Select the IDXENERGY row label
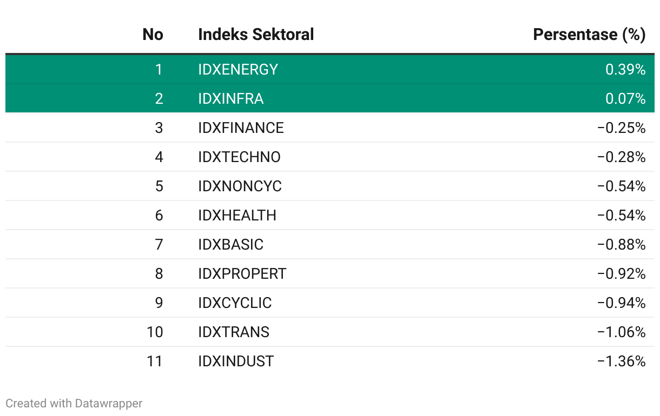Screen dimensions: 660x416 tap(238, 70)
